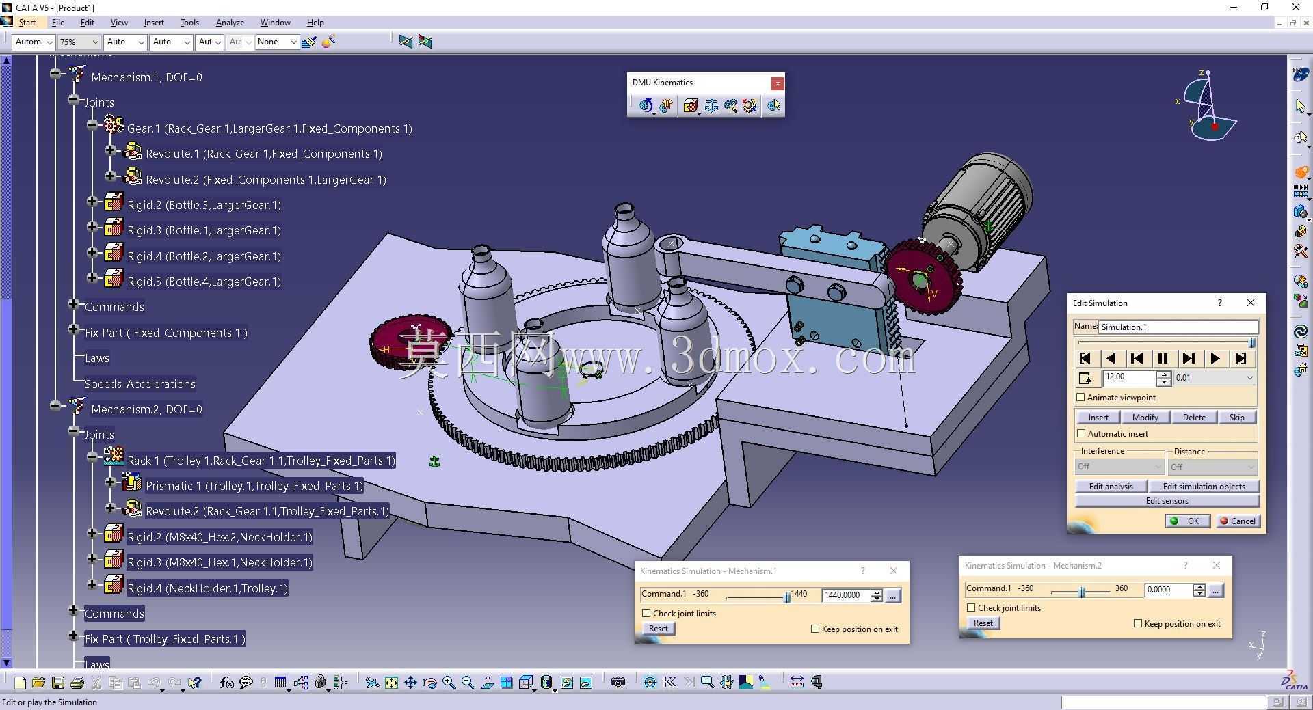The image size is (1313, 710).
Task: Click the Mechanism.1 command value field 1440.0000
Action: point(845,595)
